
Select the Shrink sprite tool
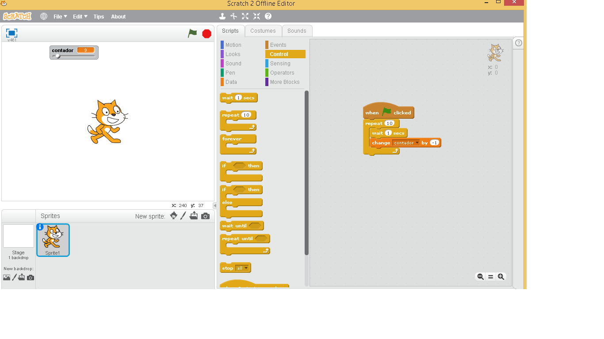[x=257, y=16]
